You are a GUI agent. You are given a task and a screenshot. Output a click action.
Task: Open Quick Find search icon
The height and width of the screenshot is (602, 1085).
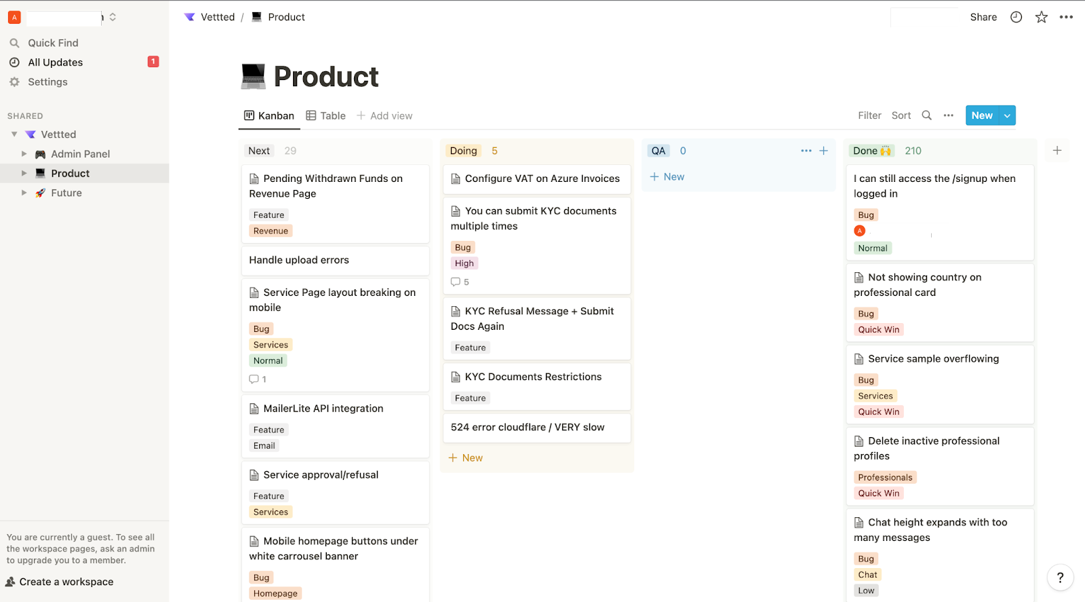[x=14, y=43]
